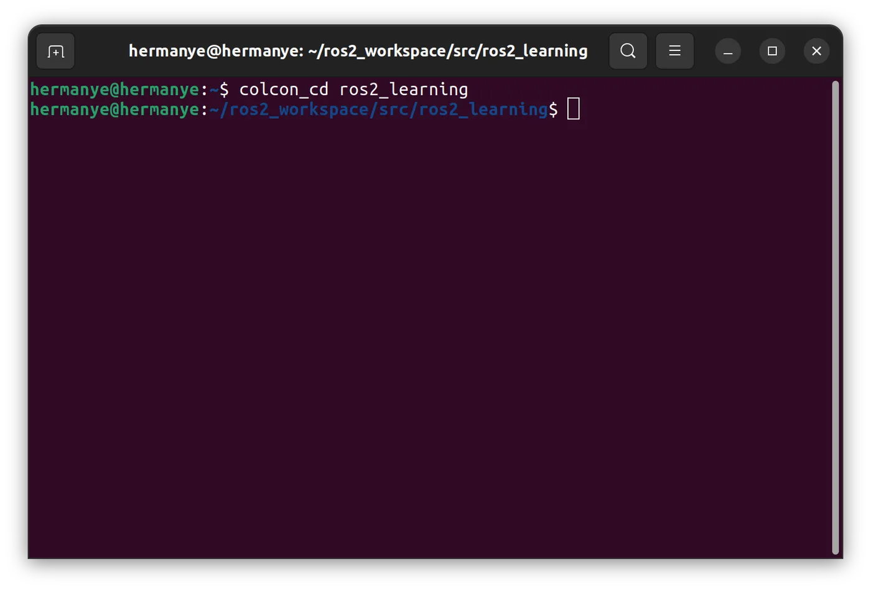Click the terminal cursor block after the prompt
871x590 pixels.
pos(574,109)
